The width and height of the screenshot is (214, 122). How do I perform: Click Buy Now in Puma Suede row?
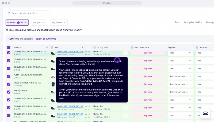pos(148,76)
